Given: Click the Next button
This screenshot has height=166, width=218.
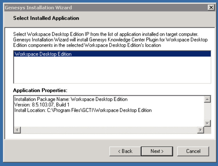Looking at the screenshot, I should (157, 151).
